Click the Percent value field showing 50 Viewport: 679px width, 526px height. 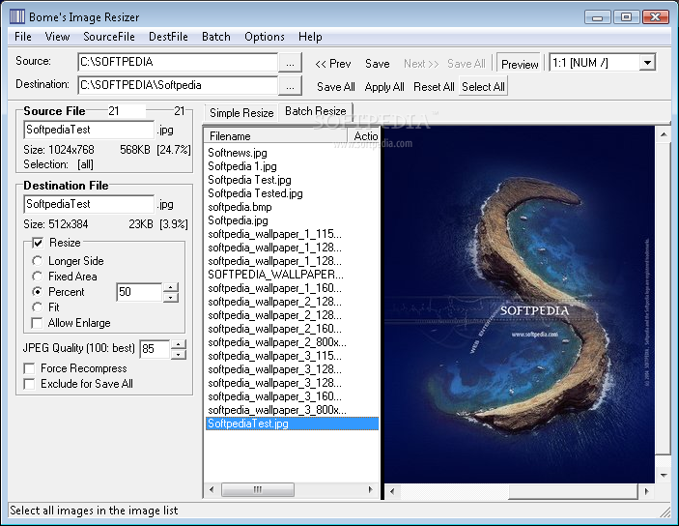coord(139,291)
